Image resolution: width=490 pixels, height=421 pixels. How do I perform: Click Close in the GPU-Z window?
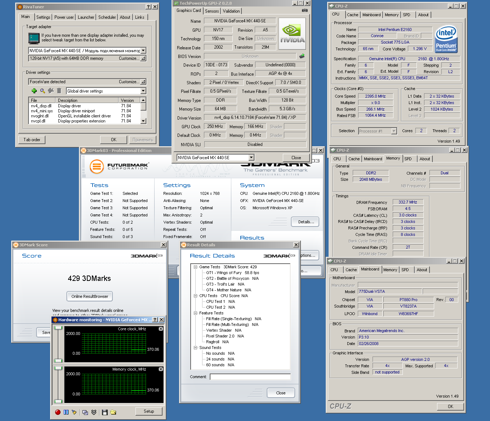tap(296, 158)
